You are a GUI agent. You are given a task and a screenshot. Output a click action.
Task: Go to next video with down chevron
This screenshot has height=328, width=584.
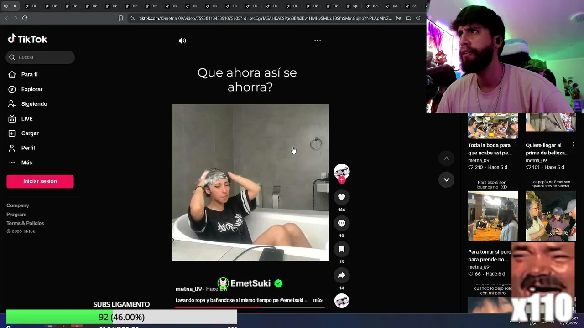[447, 179]
